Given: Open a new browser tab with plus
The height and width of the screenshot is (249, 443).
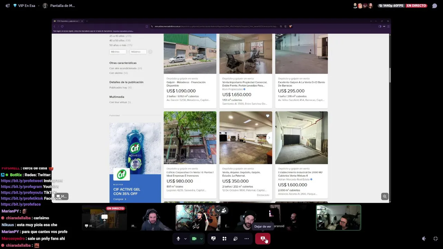Looking at the screenshot, I should [x=87, y=21].
